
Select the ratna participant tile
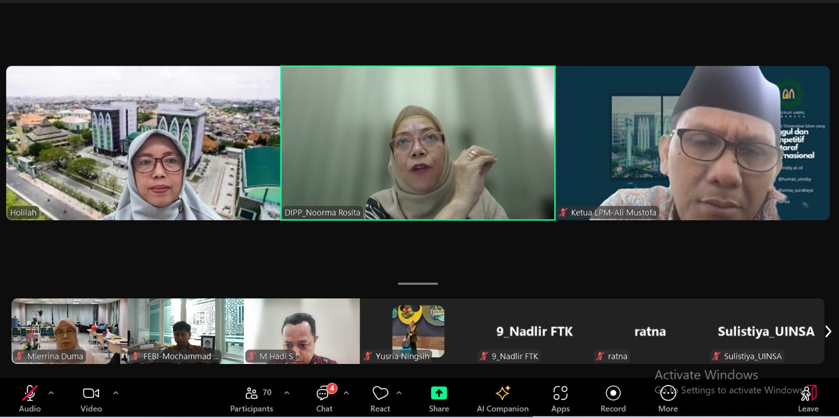point(650,331)
